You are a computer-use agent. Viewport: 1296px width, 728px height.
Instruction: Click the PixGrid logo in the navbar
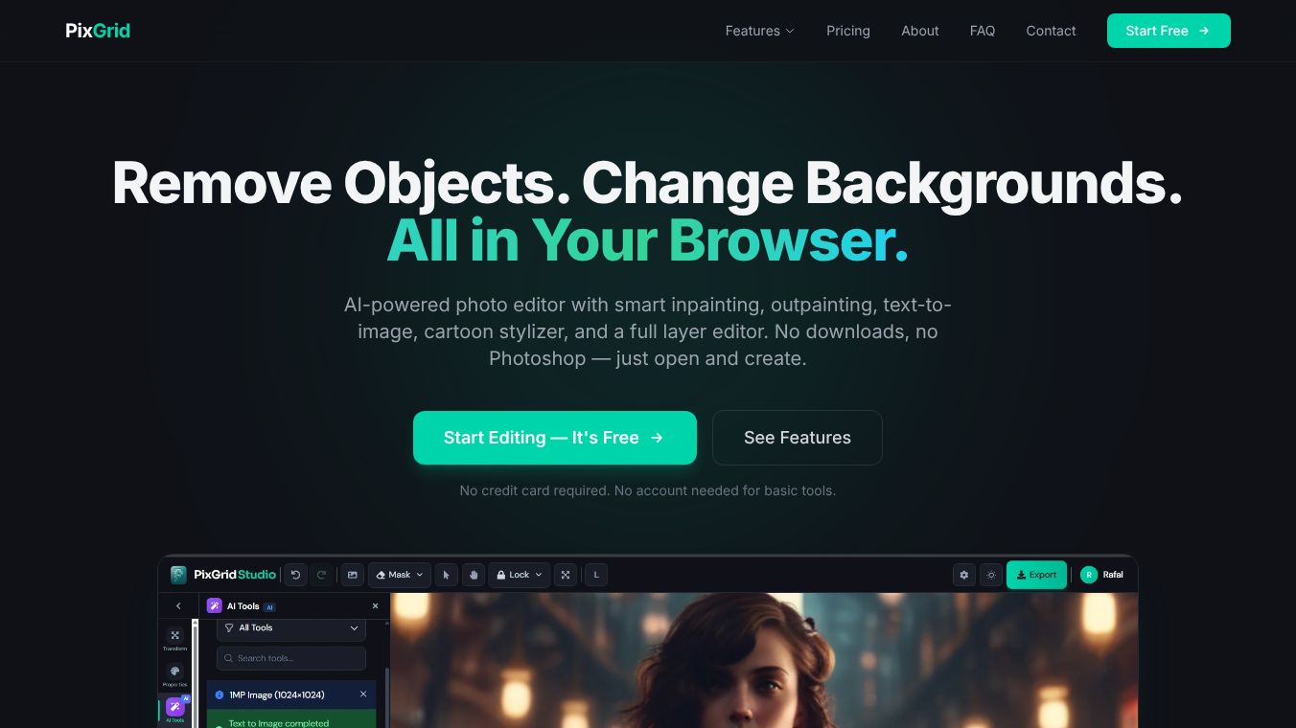(x=98, y=31)
